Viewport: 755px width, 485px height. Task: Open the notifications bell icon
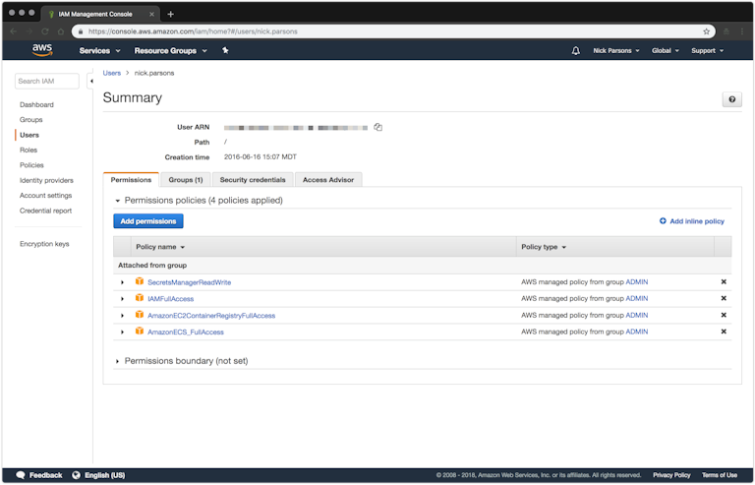coord(575,50)
